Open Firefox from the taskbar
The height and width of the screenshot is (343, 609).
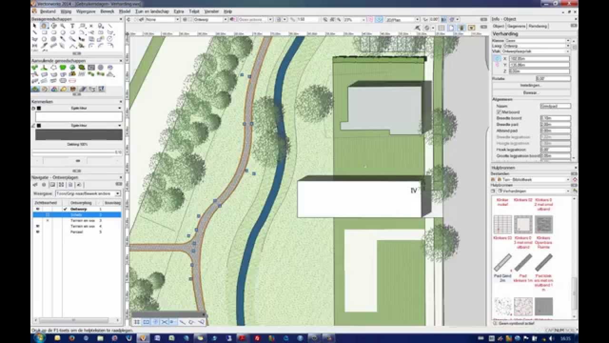point(71,338)
